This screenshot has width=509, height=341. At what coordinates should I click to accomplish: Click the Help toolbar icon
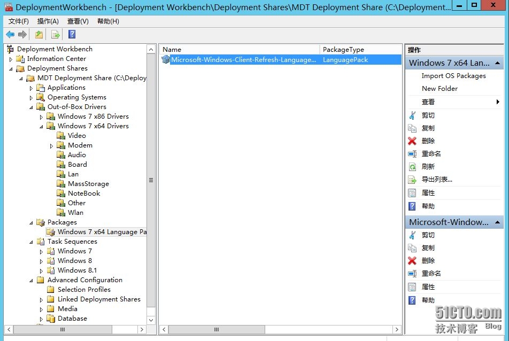coord(72,34)
